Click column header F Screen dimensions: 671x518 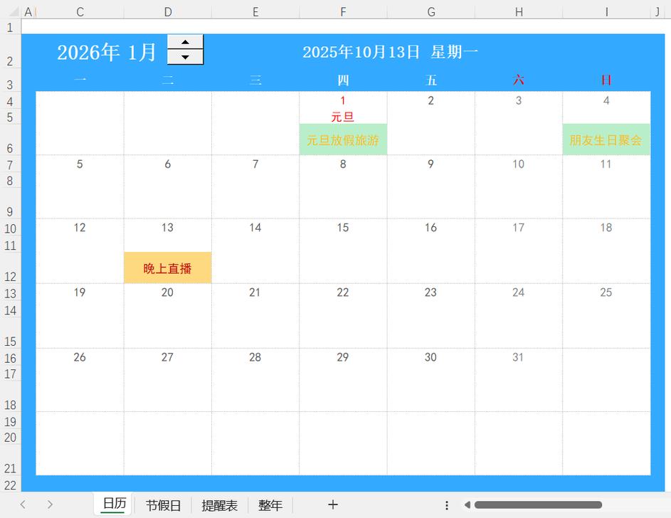click(343, 11)
